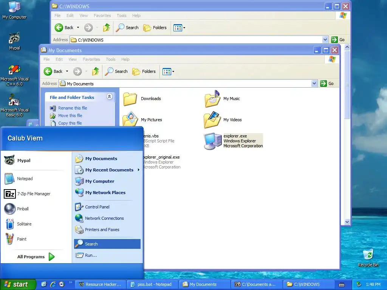Open Microsoft Visual Basic 6.0 desktop shortcut
387x290 pixels.
[14, 106]
